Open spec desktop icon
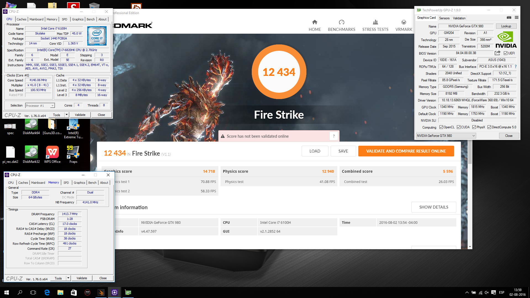Viewport: 530px width, 298px height. point(10,129)
